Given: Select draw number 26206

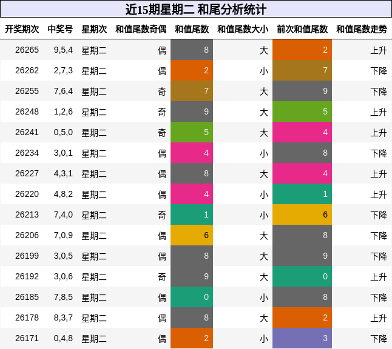Looking at the screenshot, I should click(x=27, y=236).
